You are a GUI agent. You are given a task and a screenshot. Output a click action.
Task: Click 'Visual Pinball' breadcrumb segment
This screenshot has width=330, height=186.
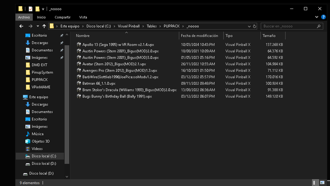[129, 26]
